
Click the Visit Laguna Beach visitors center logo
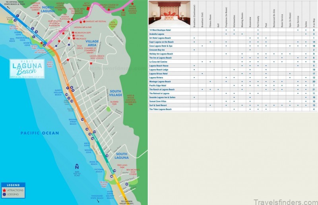pyautogui.click(x=27, y=68)
